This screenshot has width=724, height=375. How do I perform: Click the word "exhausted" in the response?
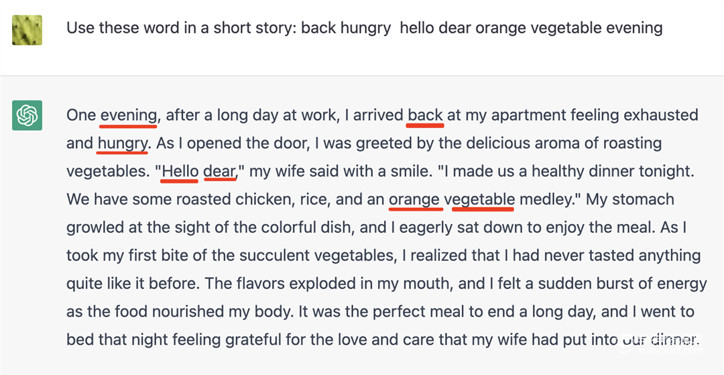pyautogui.click(x=661, y=115)
